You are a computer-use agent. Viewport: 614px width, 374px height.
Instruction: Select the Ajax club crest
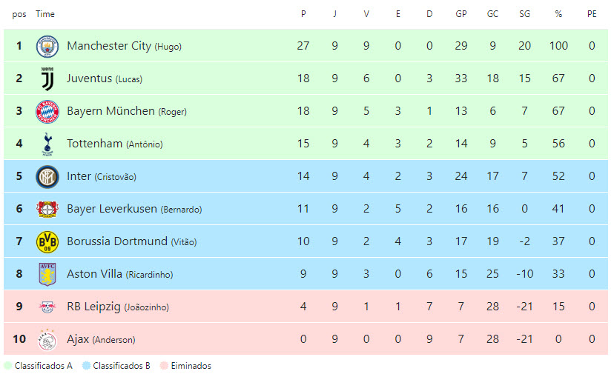click(47, 339)
